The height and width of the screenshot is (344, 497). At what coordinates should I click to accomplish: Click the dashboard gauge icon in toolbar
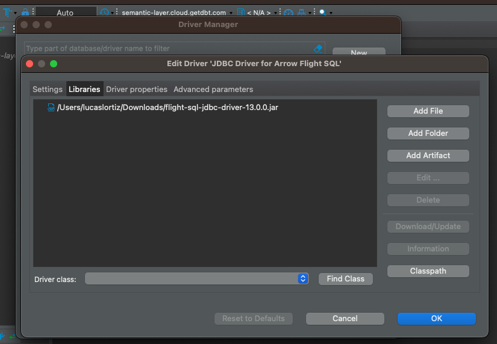[x=289, y=13]
